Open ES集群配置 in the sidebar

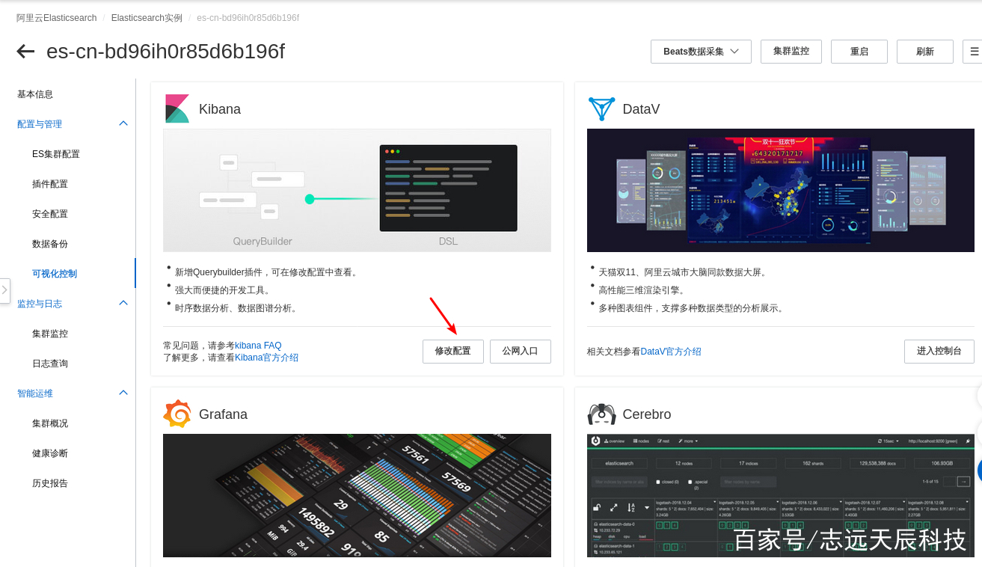pos(56,154)
